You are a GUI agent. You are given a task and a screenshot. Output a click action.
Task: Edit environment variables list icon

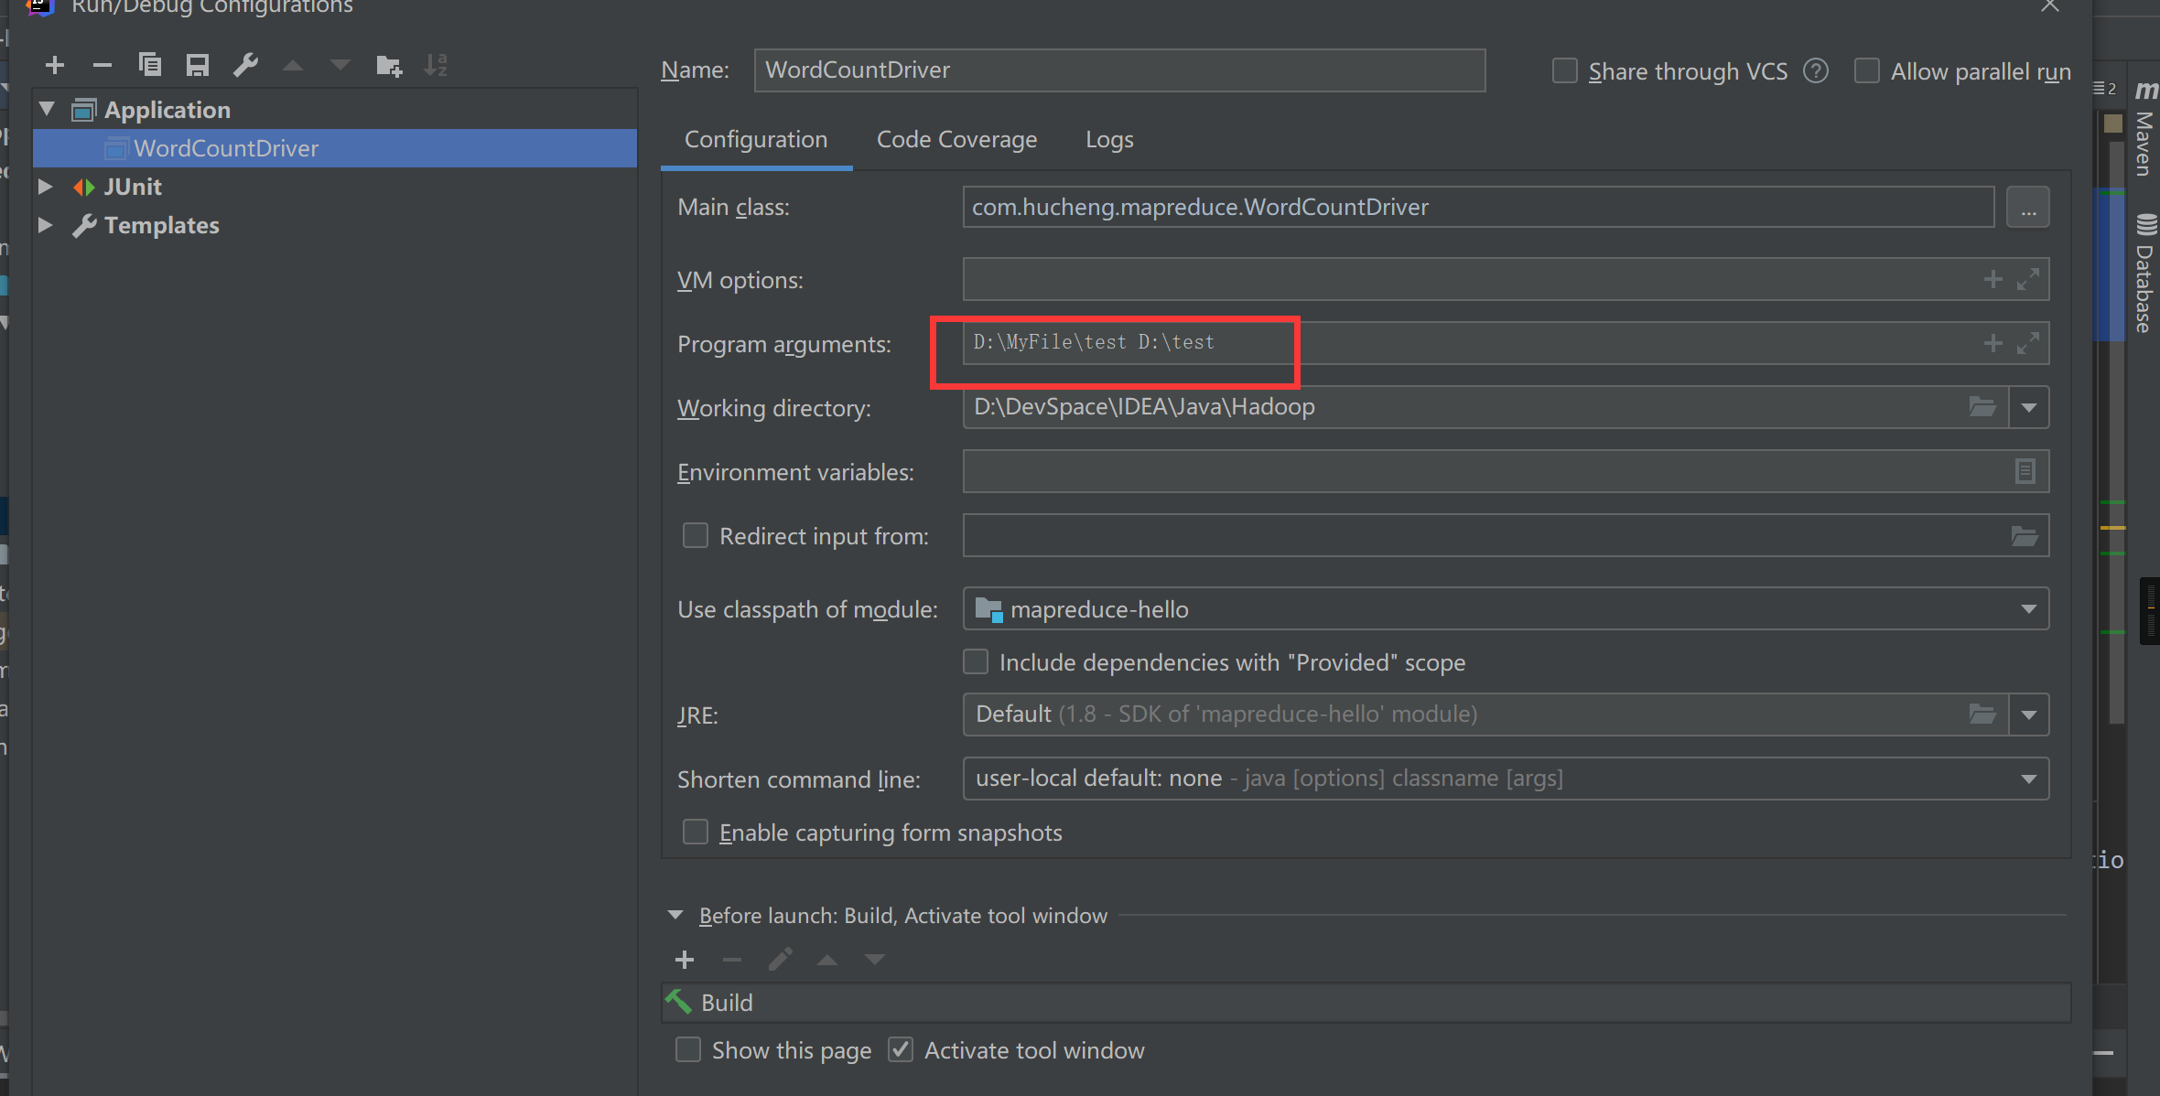pyautogui.click(x=2025, y=471)
